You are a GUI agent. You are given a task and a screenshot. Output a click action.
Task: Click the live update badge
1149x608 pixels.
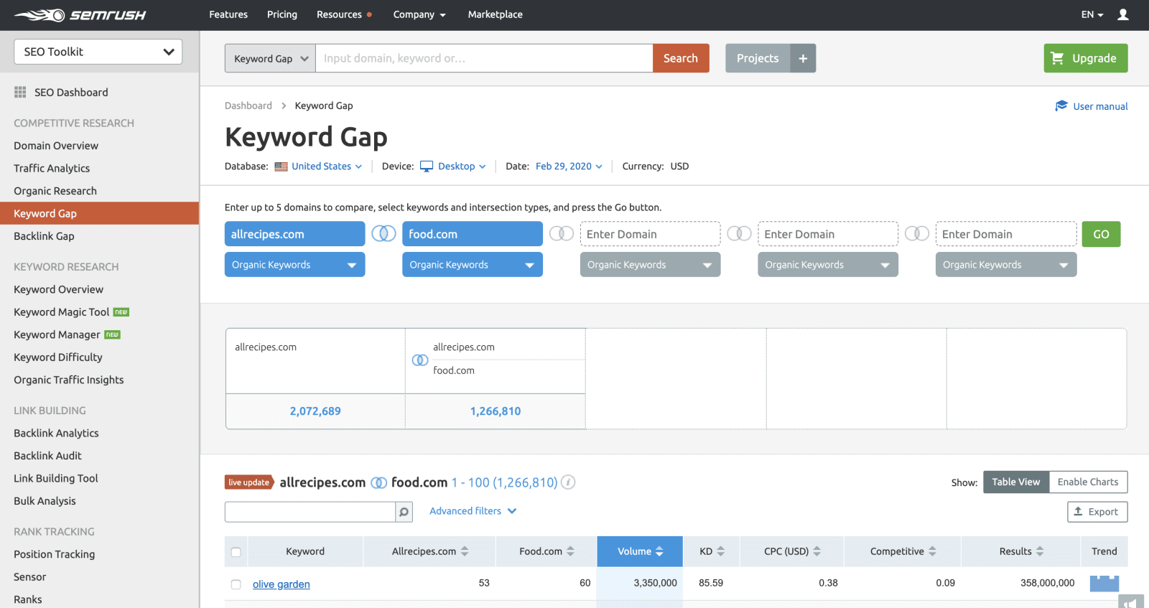(x=249, y=482)
